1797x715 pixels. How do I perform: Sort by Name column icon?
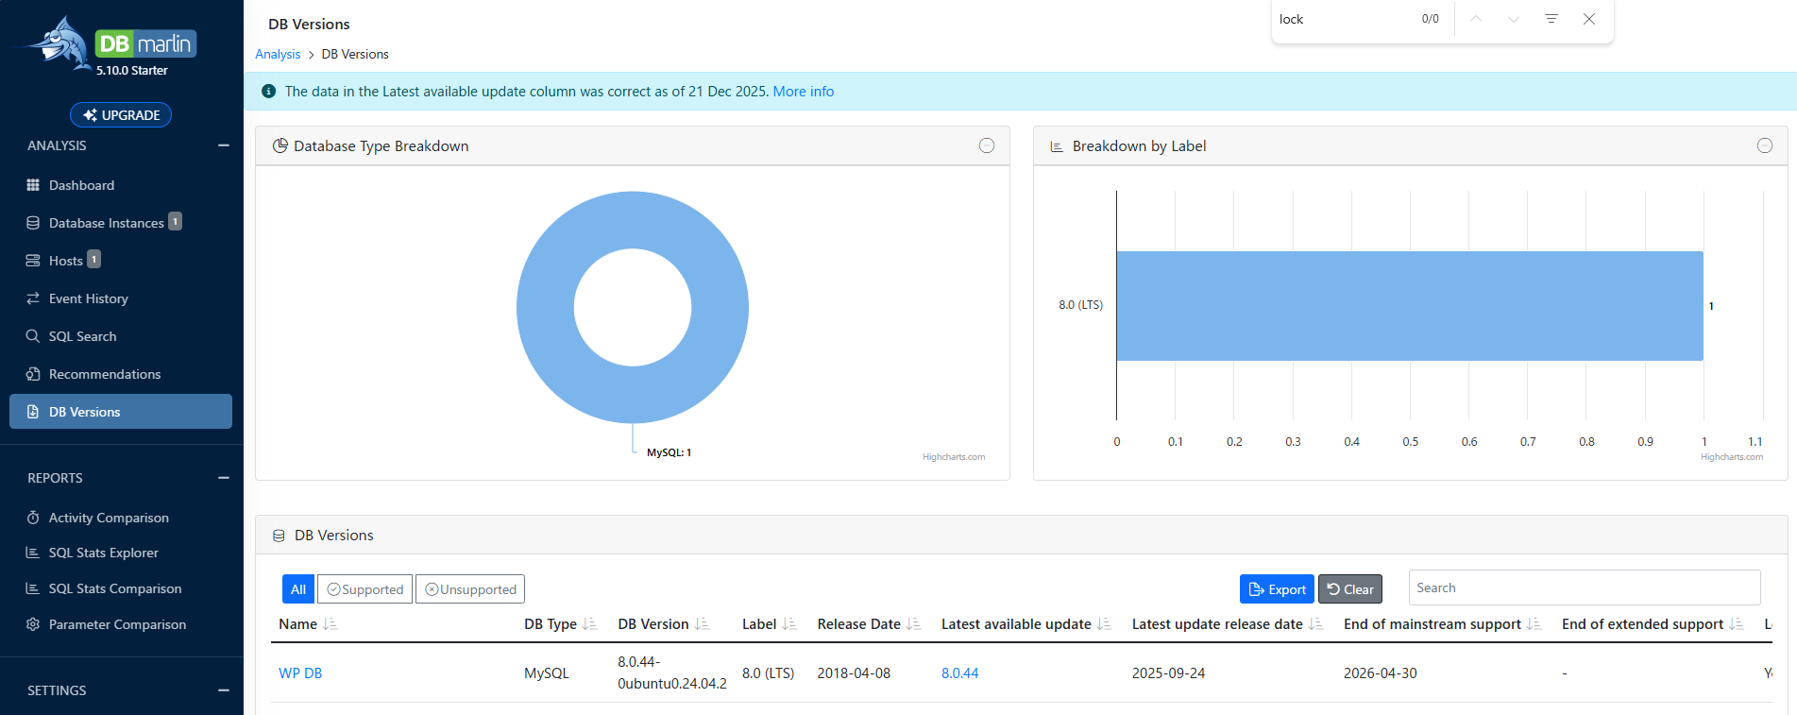point(330,624)
